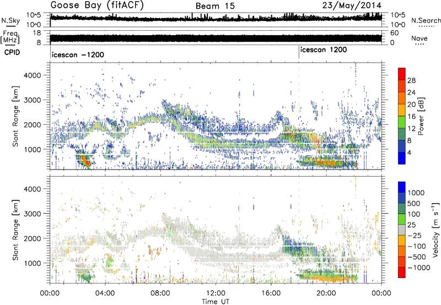Click the N.Search legend label

click(x=426, y=20)
